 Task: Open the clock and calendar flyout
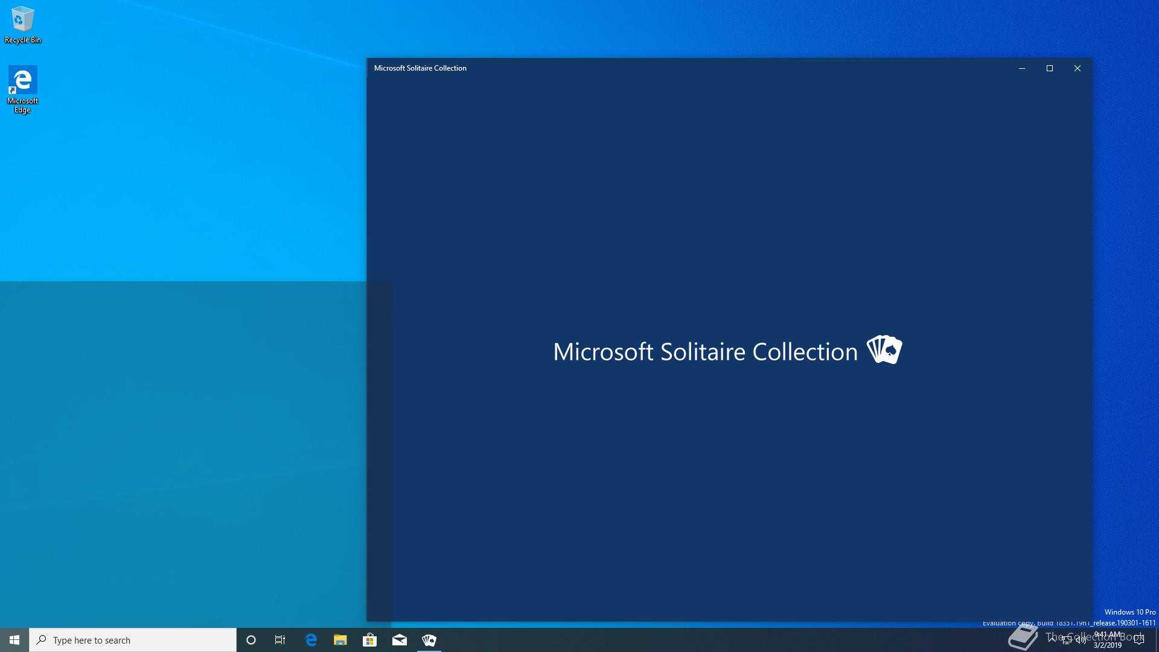click(1108, 640)
